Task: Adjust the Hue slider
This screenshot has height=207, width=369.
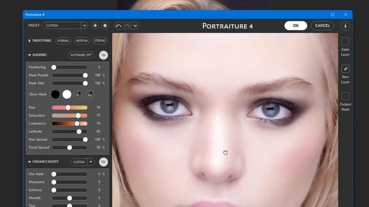Action: pos(69,108)
